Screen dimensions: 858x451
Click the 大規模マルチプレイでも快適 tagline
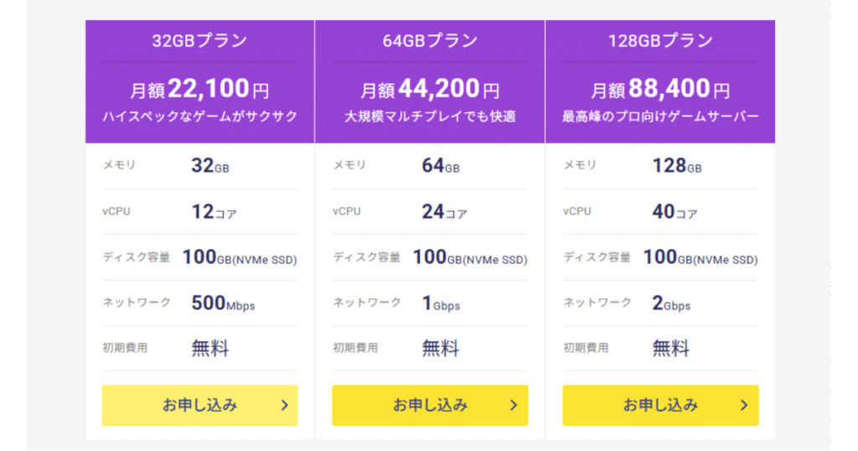pyautogui.click(x=430, y=117)
